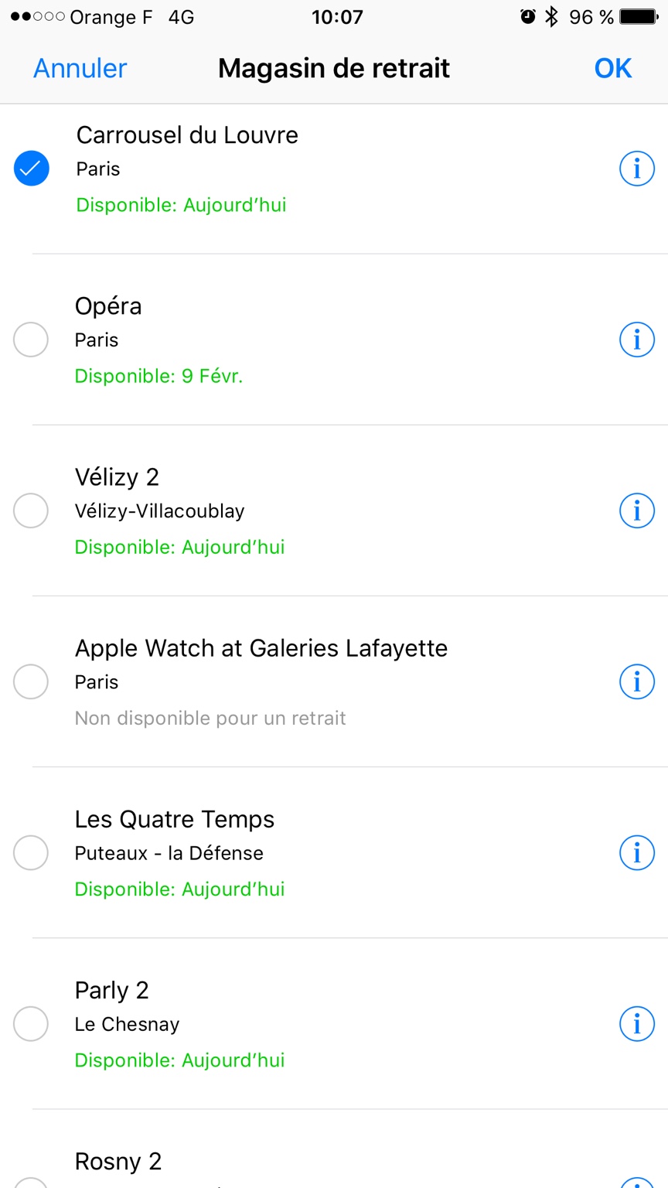Tap the info icon for Vélizy 2

coord(637,510)
